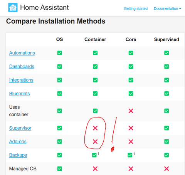The image size is (185, 175).
Task: Follow the Integrations link
Action: [21, 80]
